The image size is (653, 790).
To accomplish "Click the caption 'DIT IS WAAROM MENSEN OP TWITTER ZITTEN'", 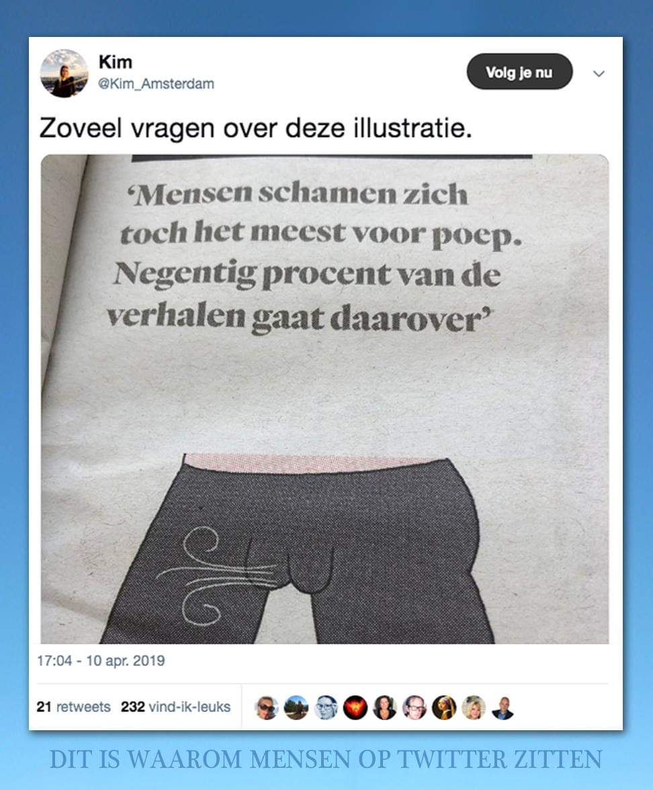I will coord(326,759).
